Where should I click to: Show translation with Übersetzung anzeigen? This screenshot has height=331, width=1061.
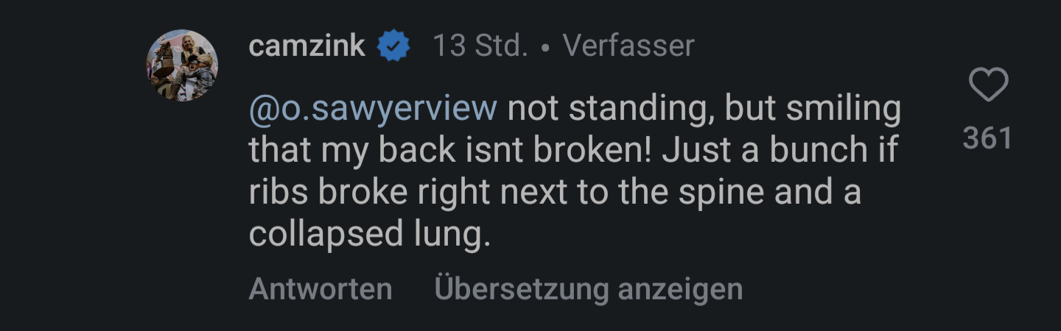pos(588,288)
